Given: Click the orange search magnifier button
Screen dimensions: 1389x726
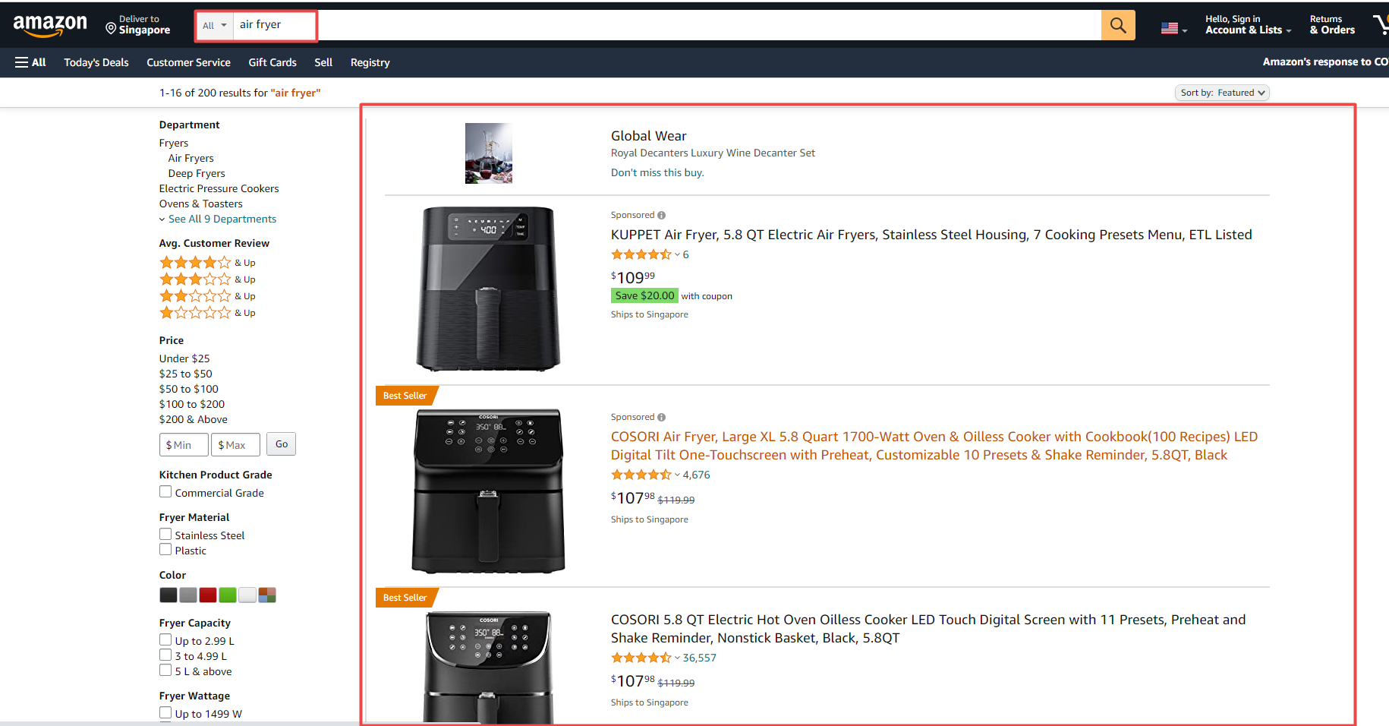Looking at the screenshot, I should tap(1118, 25).
